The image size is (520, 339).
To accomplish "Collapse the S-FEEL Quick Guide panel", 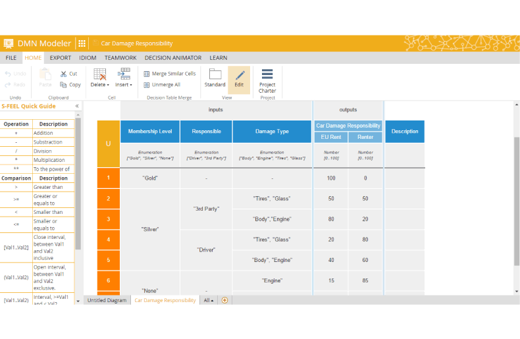I will (77, 106).
